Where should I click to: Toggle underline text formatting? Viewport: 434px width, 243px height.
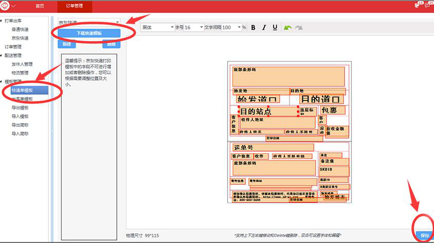pos(275,28)
